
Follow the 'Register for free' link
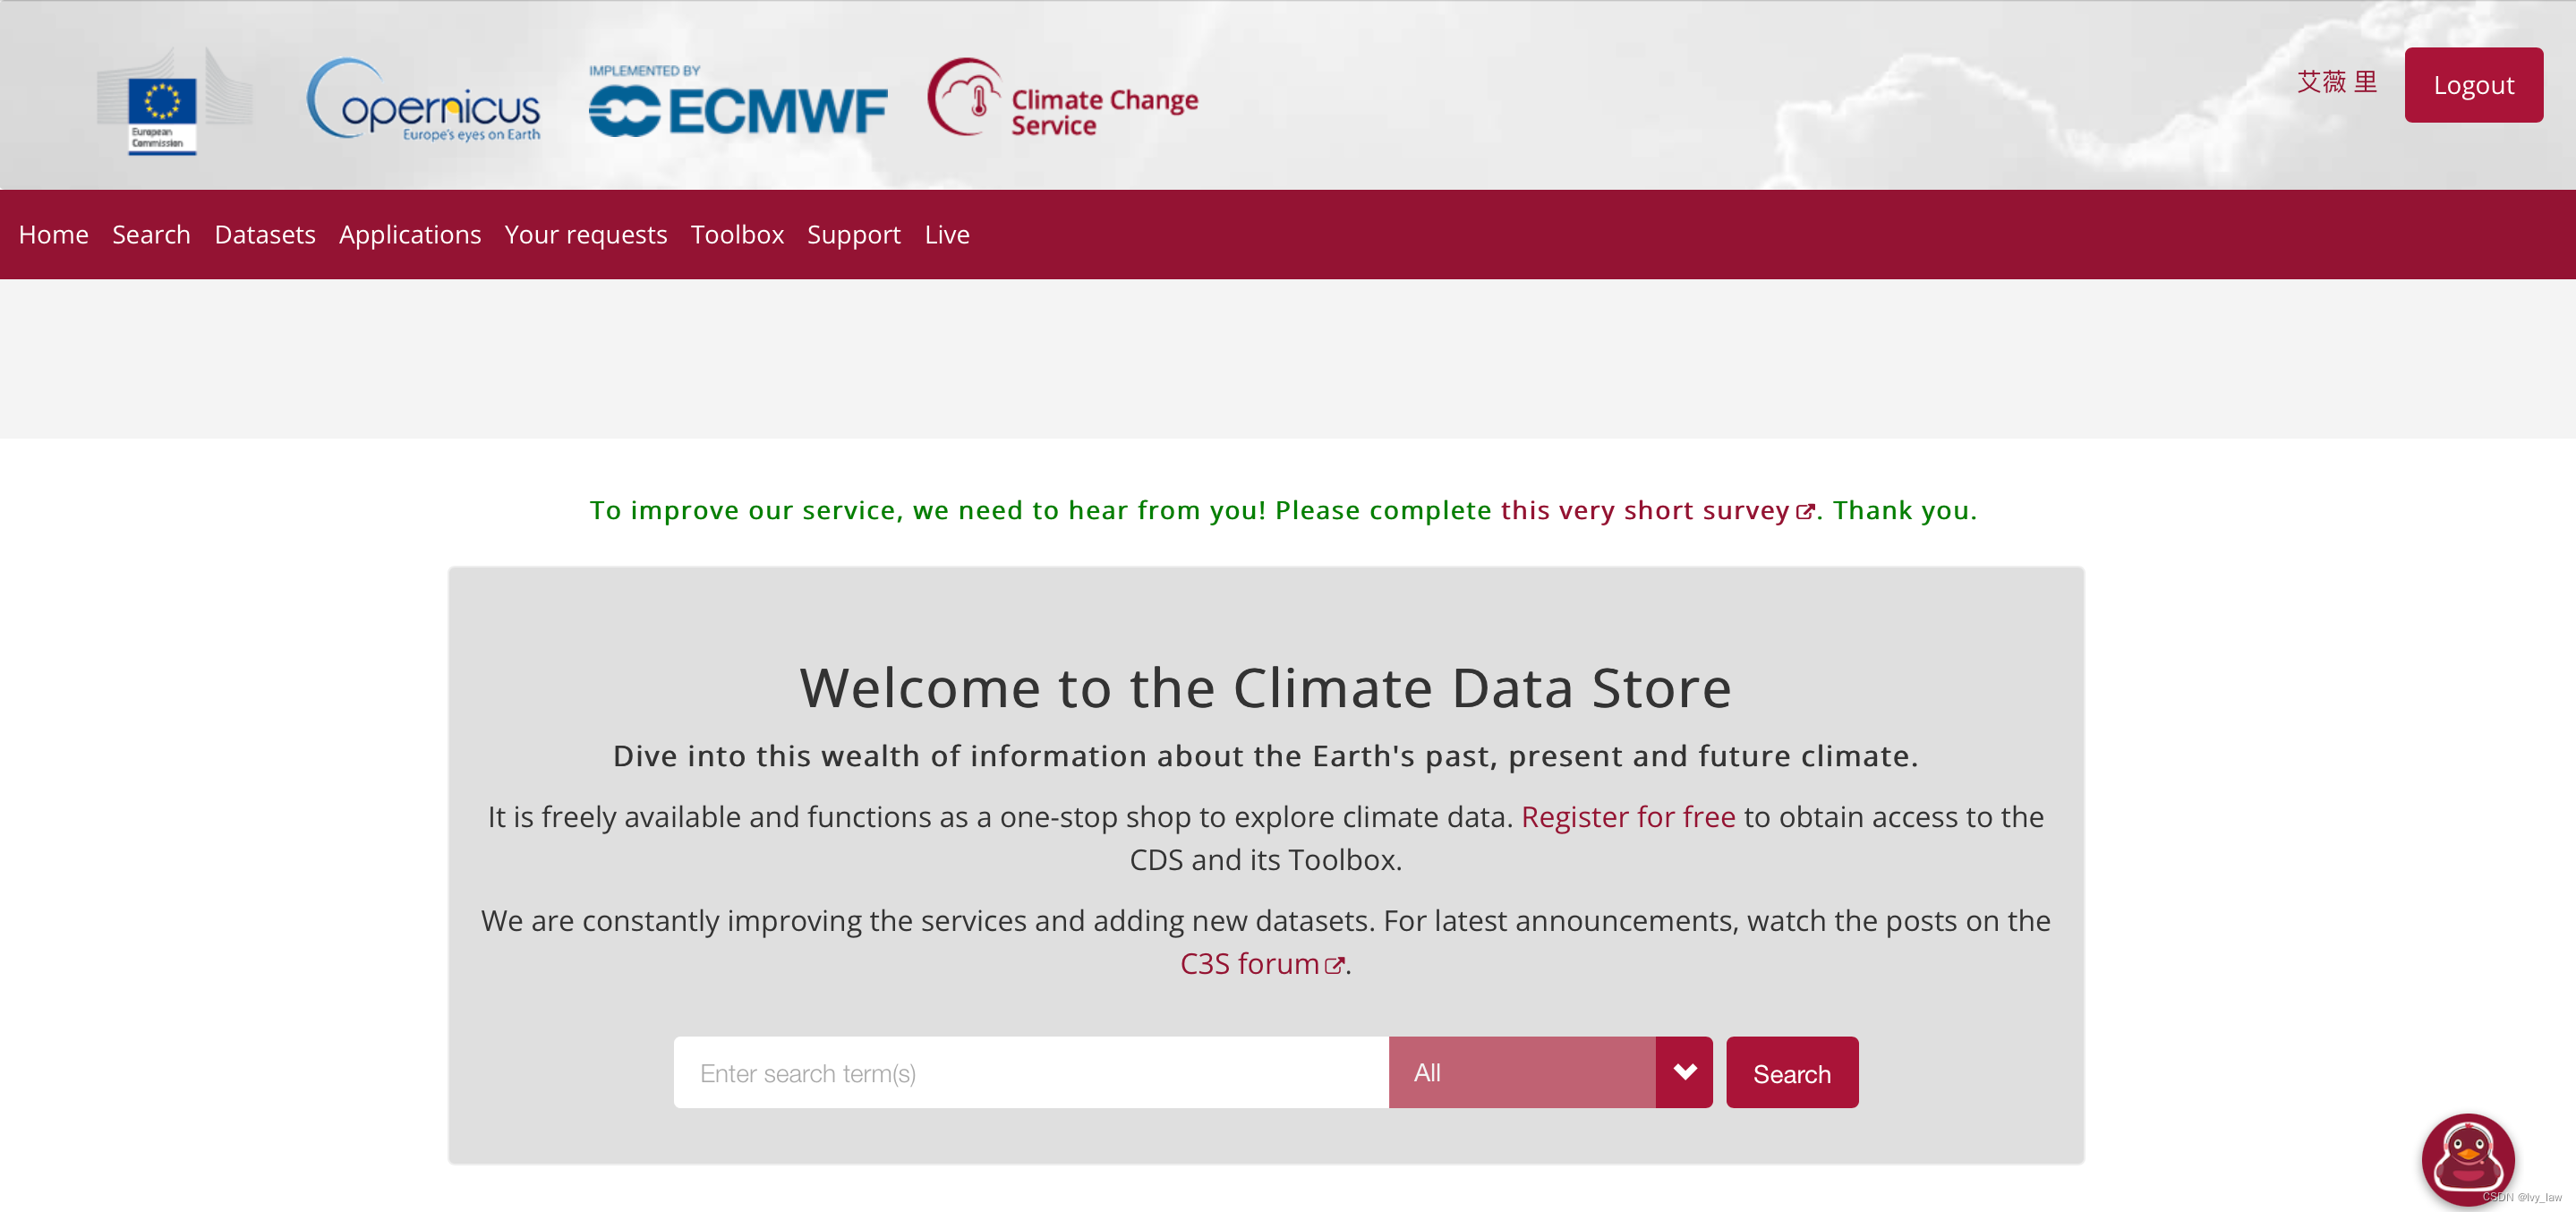[x=1627, y=817]
